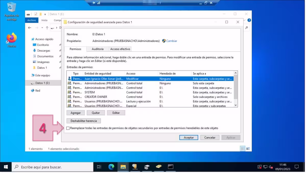Switch Explorer to large icons view

coord(248,149)
